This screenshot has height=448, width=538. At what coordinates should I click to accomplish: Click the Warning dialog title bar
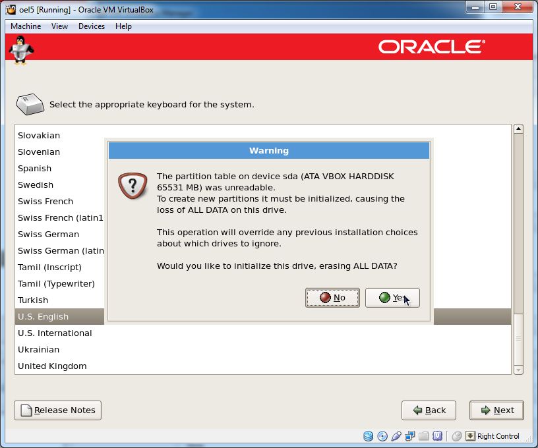pos(269,150)
